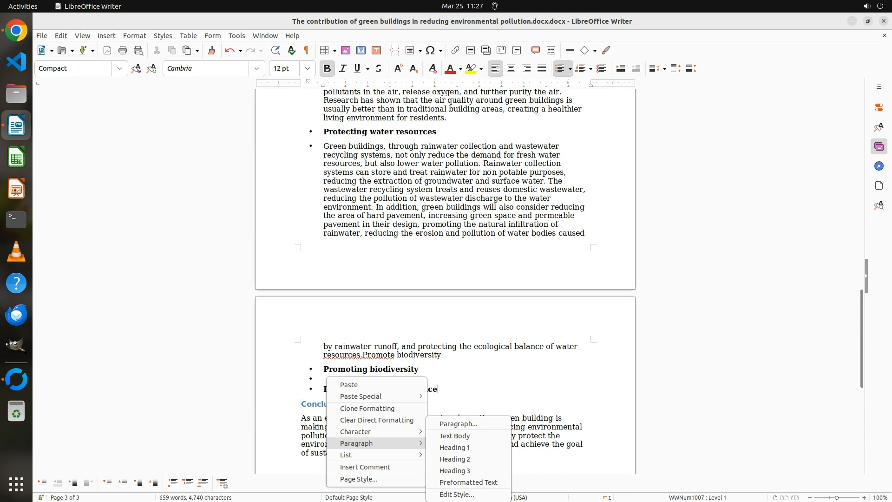Image resolution: width=892 pixels, height=502 pixels.
Task: Open the 12 pt font size dropdown
Action: click(308, 69)
